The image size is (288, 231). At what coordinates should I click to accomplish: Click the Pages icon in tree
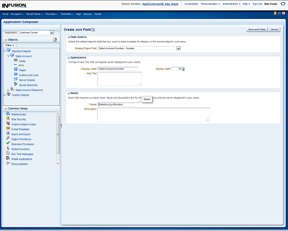click(16, 70)
